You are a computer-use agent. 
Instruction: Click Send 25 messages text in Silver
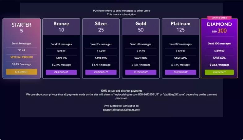coord(101,44)
